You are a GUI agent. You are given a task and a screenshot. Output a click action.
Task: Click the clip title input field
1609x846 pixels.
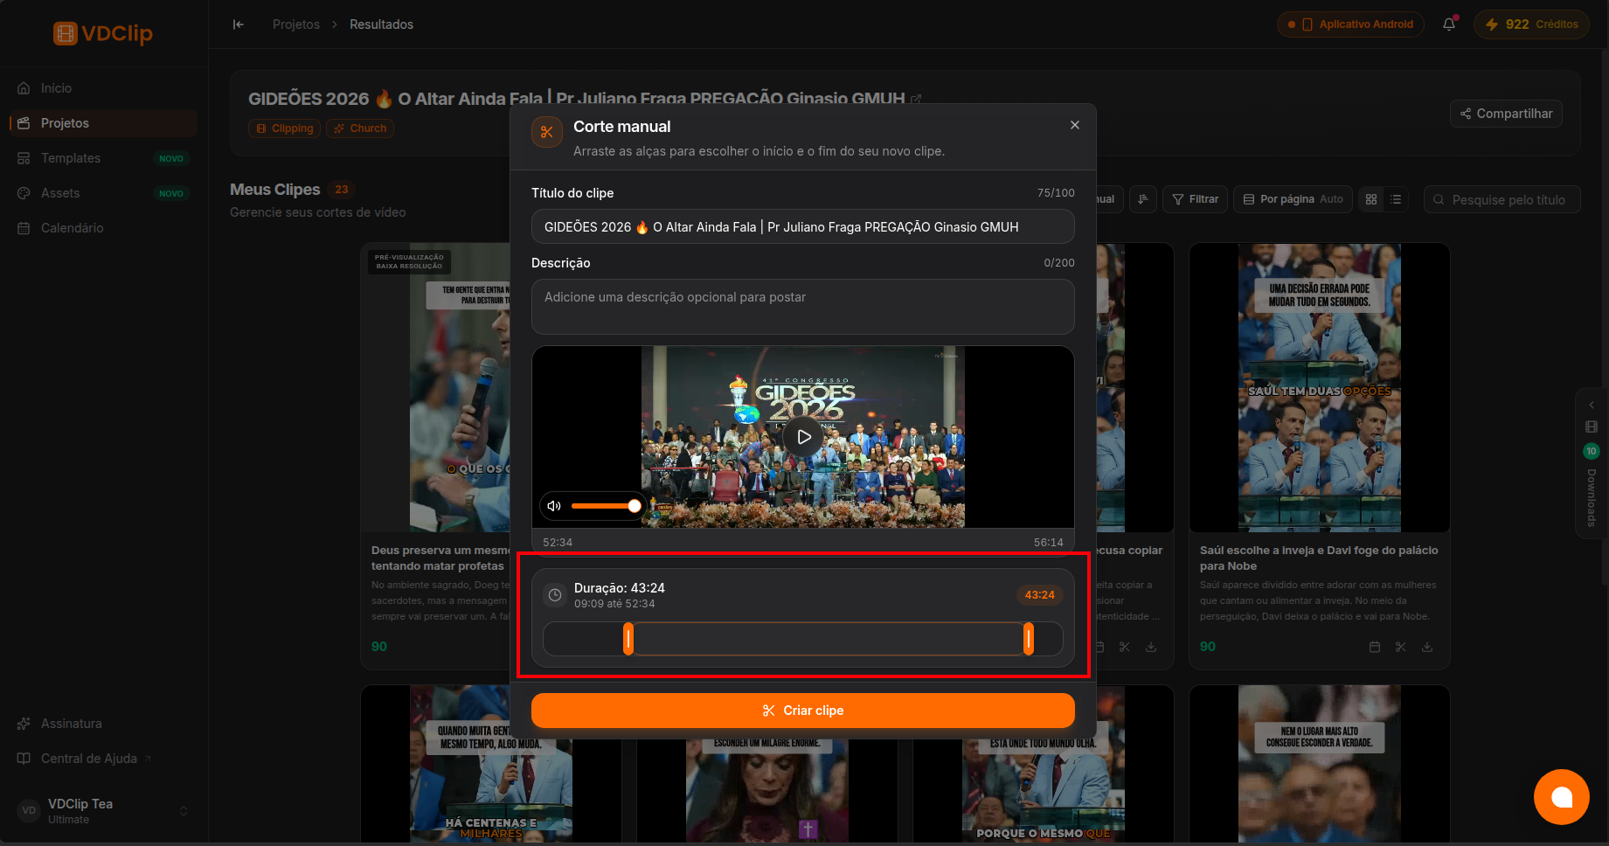(x=802, y=227)
